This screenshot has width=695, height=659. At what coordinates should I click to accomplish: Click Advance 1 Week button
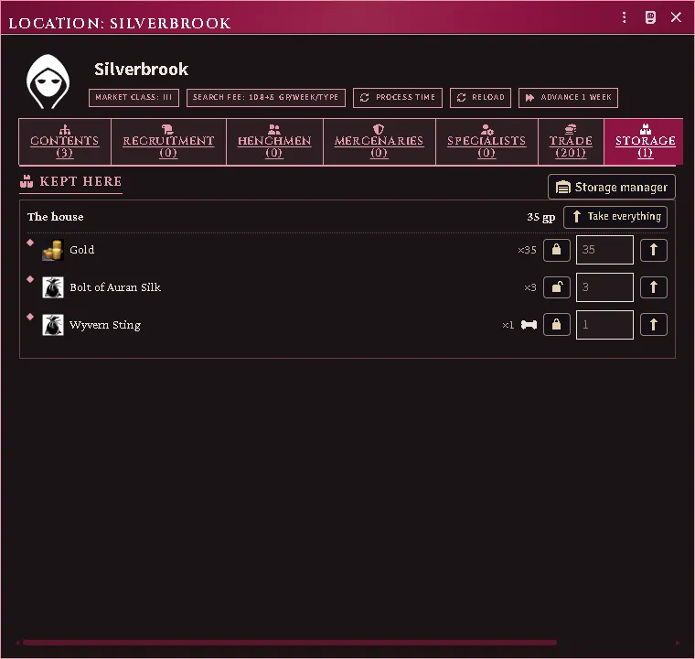point(568,98)
